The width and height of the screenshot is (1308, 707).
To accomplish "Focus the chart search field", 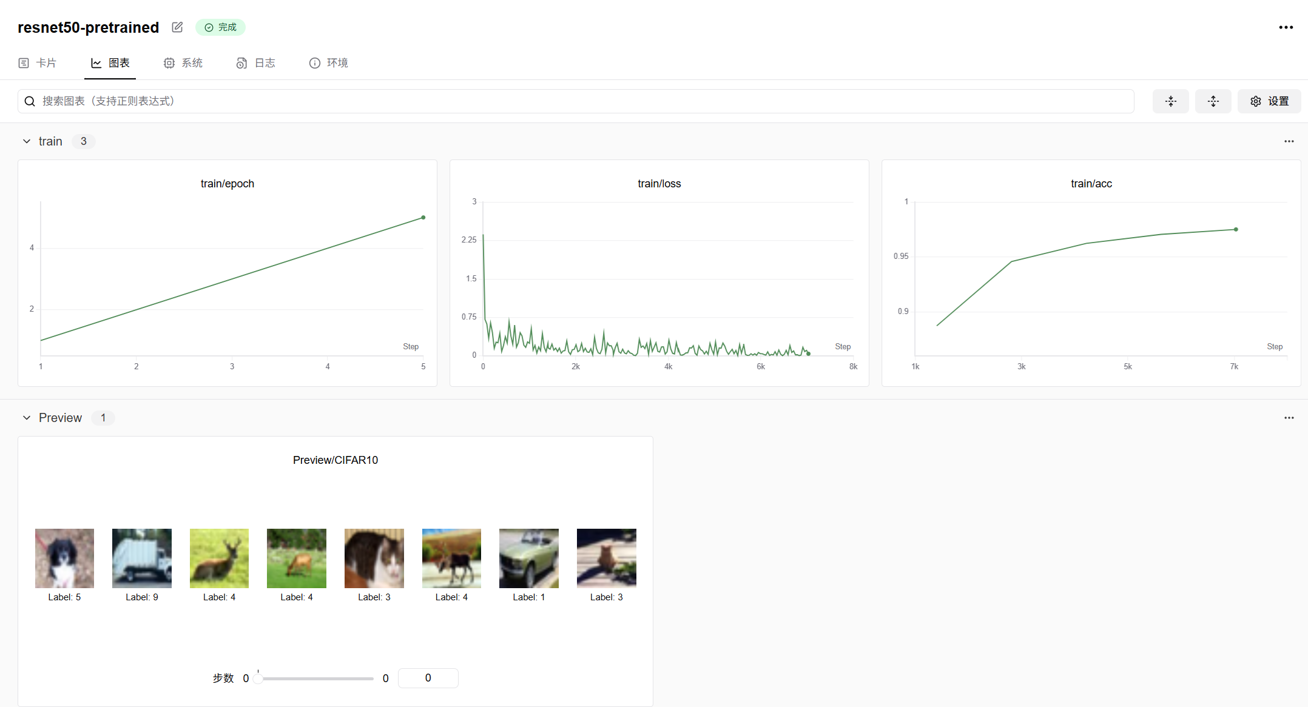I will (x=582, y=101).
